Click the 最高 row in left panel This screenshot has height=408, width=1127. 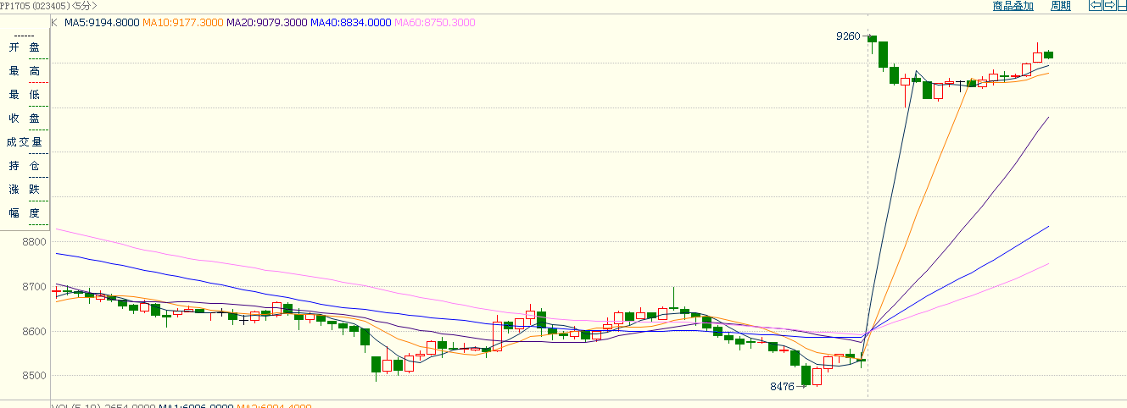point(24,71)
